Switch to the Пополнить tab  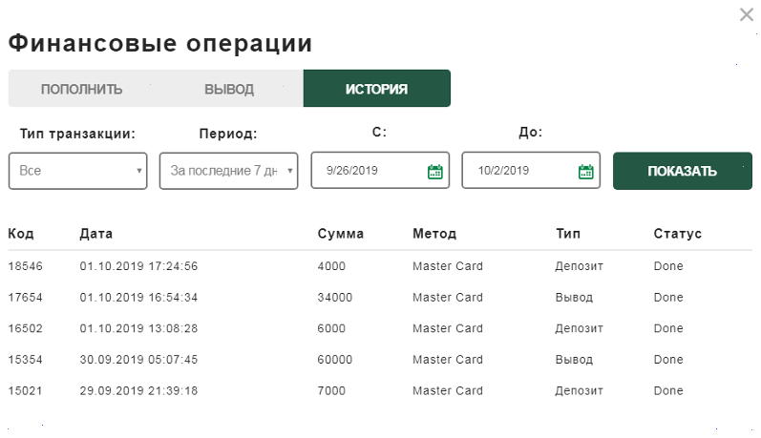81,89
